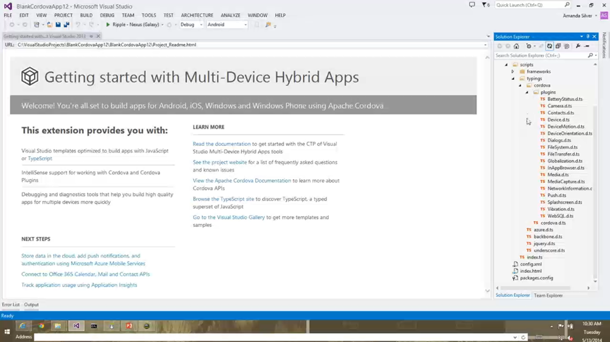
Task: Open the PROJECT menu
Action: (63, 15)
